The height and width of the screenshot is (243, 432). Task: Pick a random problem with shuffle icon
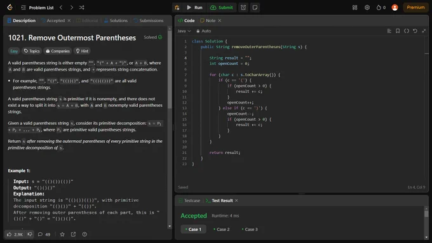tap(81, 8)
